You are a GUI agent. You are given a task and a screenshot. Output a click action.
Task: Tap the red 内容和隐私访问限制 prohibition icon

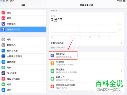point(52,87)
